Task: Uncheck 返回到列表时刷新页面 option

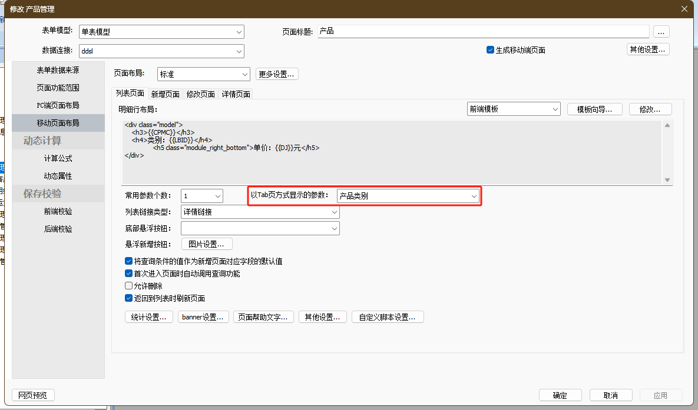Action: (129, 298)
